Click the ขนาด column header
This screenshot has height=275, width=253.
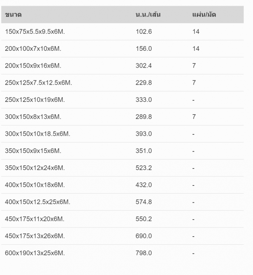13,14
